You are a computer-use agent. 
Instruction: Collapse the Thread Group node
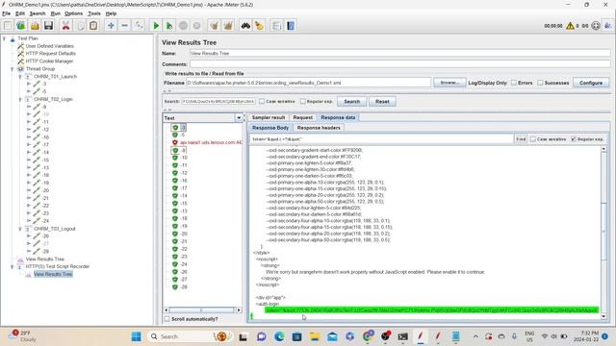(x=13, y=68)
